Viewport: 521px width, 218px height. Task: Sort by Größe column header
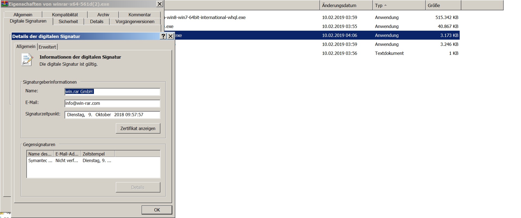pyautogui.click(x=443, y=5)
